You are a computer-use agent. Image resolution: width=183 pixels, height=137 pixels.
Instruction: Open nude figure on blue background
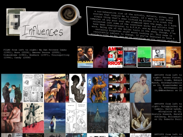pos(141,88)
